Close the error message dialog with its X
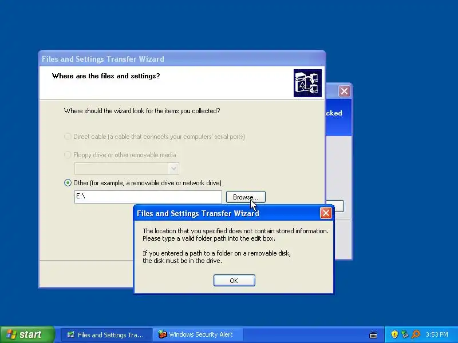Screen dimensions: 458x343 click(326, 213)
